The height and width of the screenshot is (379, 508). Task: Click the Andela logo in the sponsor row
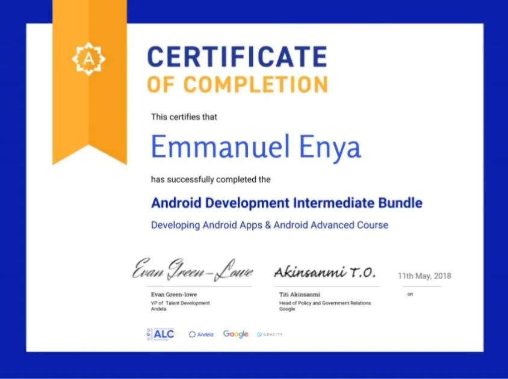201,334
